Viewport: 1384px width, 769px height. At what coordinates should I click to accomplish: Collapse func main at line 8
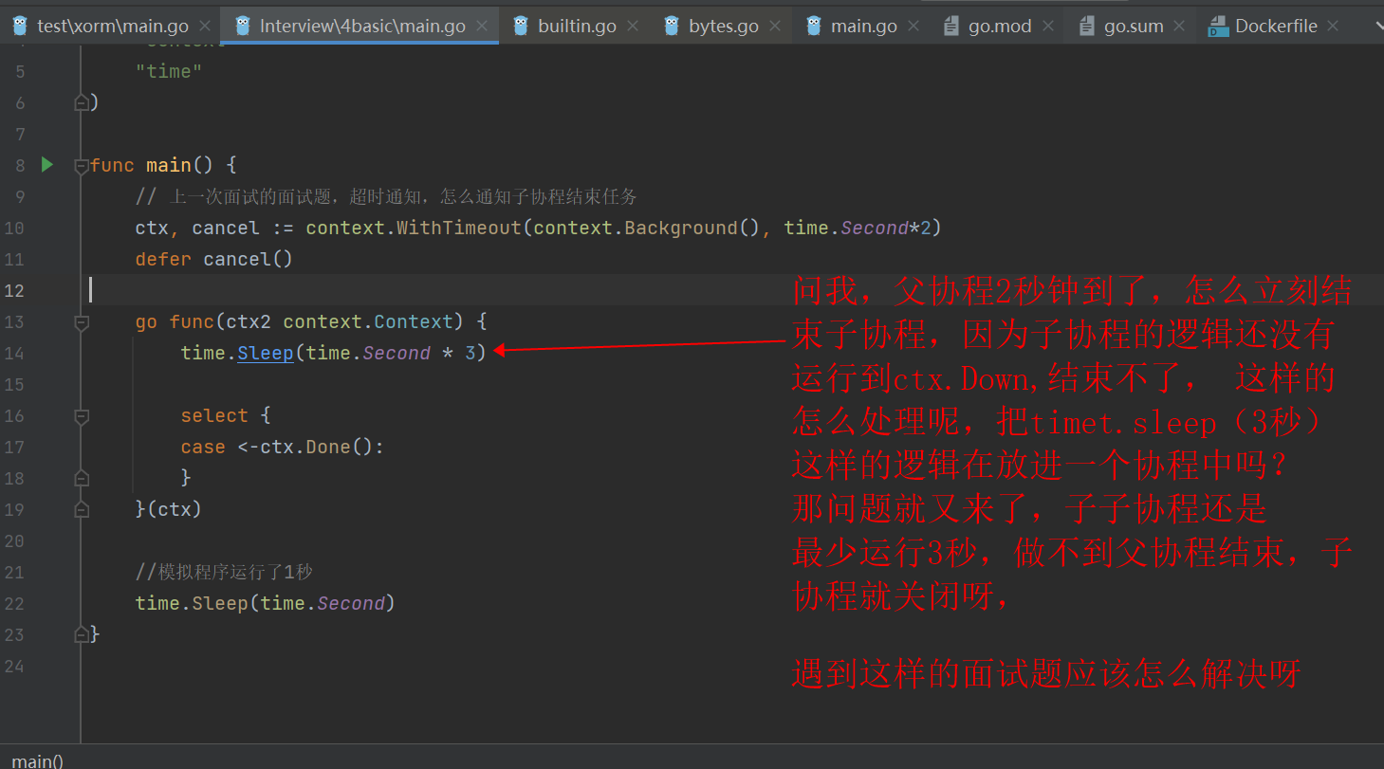pyautogui.click(x=82, y=165)
